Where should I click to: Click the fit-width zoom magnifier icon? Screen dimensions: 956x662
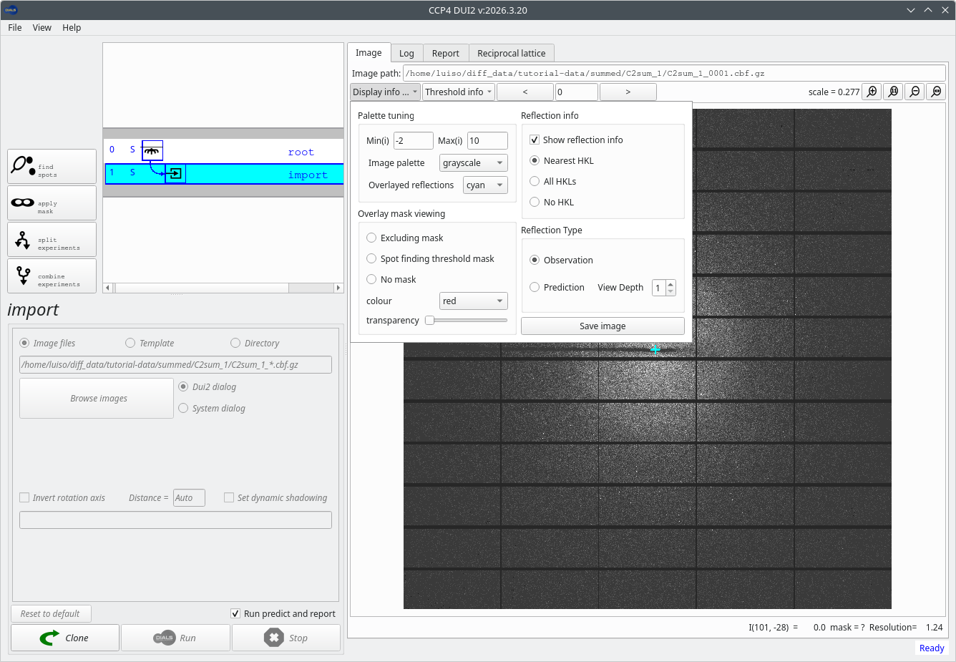point(936,92)
